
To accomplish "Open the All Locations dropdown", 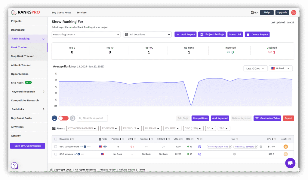I will click(x=147, y=34).
